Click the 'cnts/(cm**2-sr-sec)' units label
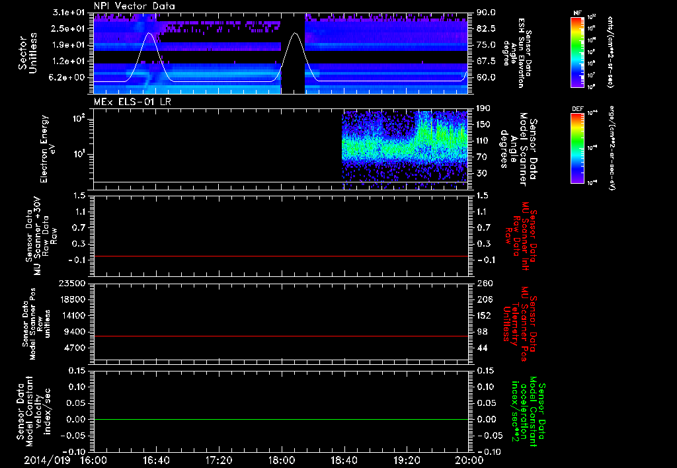This screenshot has height=468, width=677. (610, 52)
